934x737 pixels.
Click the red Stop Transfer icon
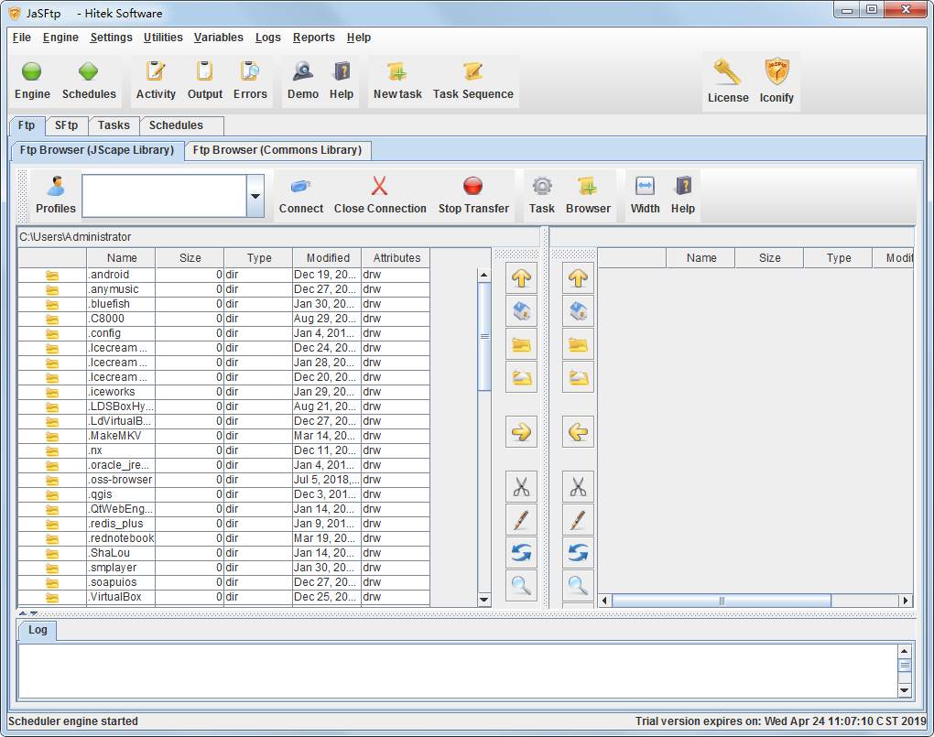tap(472, 187)
